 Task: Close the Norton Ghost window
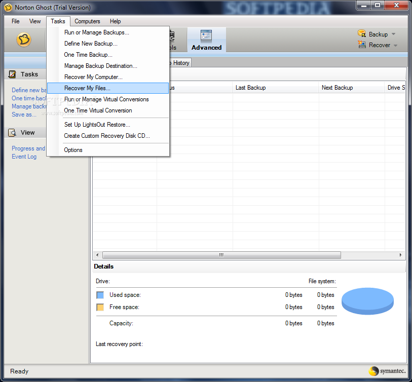(396, 5)
